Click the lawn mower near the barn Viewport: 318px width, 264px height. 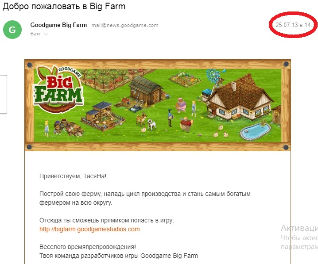pos(137,106)
